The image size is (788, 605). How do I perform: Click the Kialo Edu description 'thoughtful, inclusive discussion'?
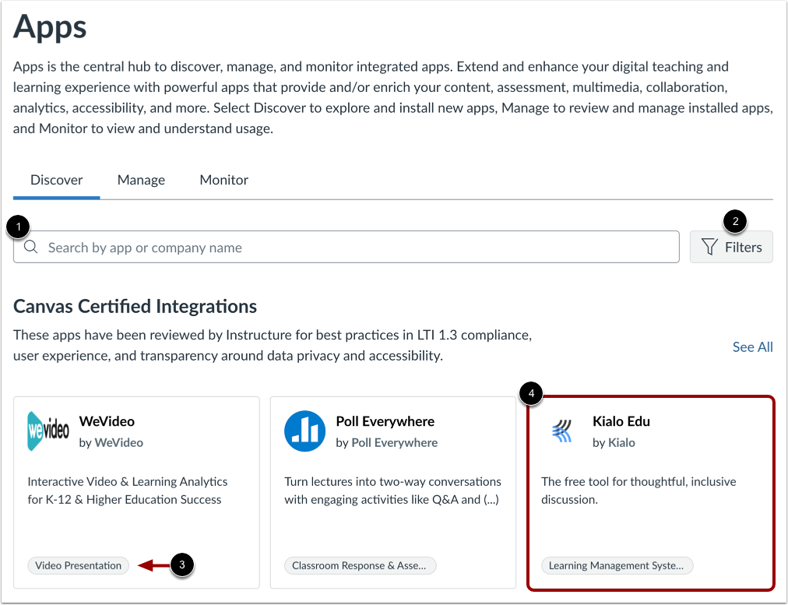pyautogui.click(x=638, y=491)
